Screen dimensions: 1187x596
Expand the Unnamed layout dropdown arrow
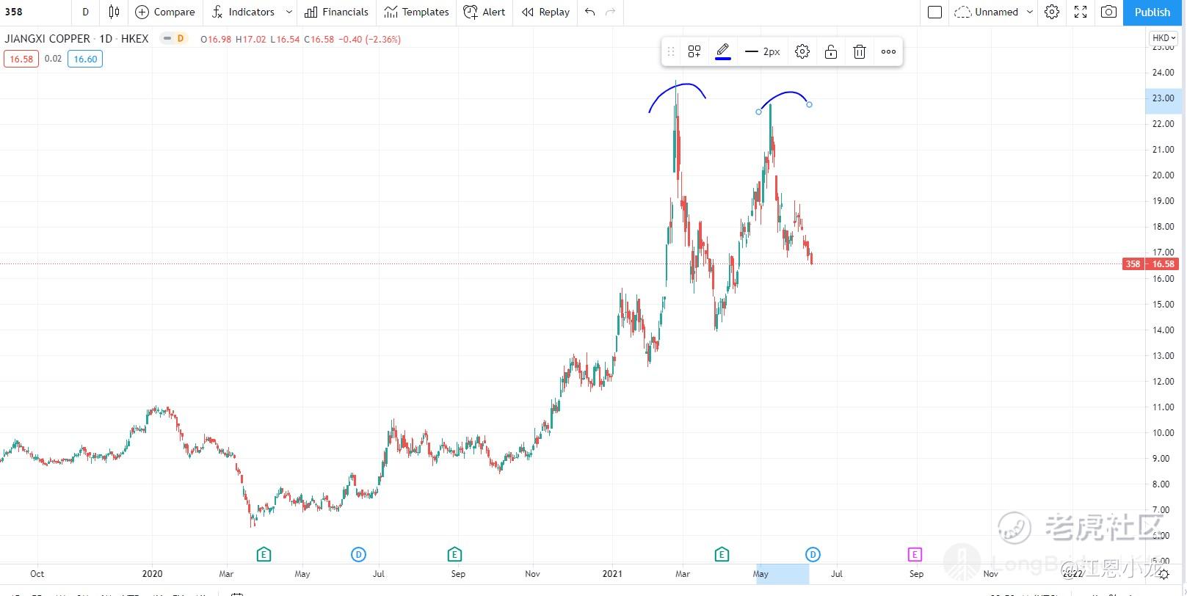click(1030, 12)
